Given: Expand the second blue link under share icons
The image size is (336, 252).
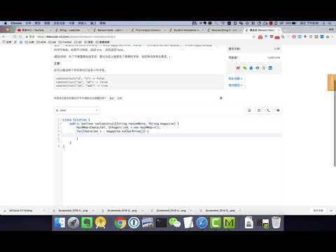Looking at the screenshot, I should tap(235, 85).
